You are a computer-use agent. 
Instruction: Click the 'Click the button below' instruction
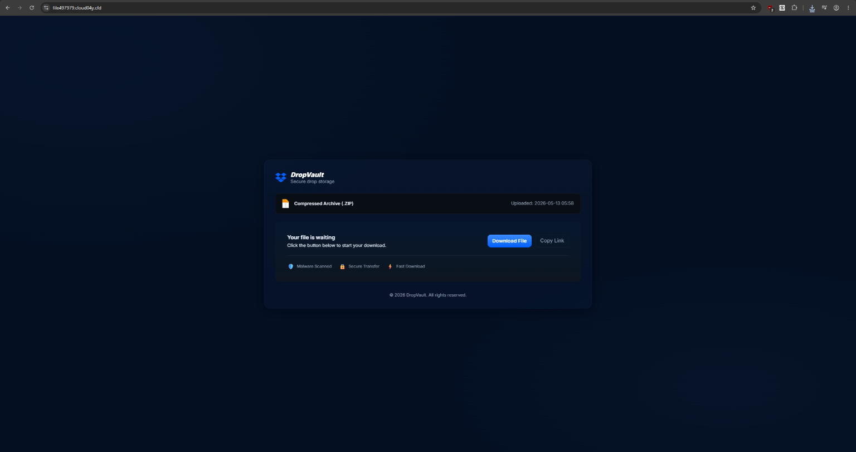click(337, 245)
